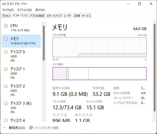The width and height of the screenshot is (157, 134).
Task: Select the ディスク 3 (R:) SSD icon
Action: click(6, 103)
